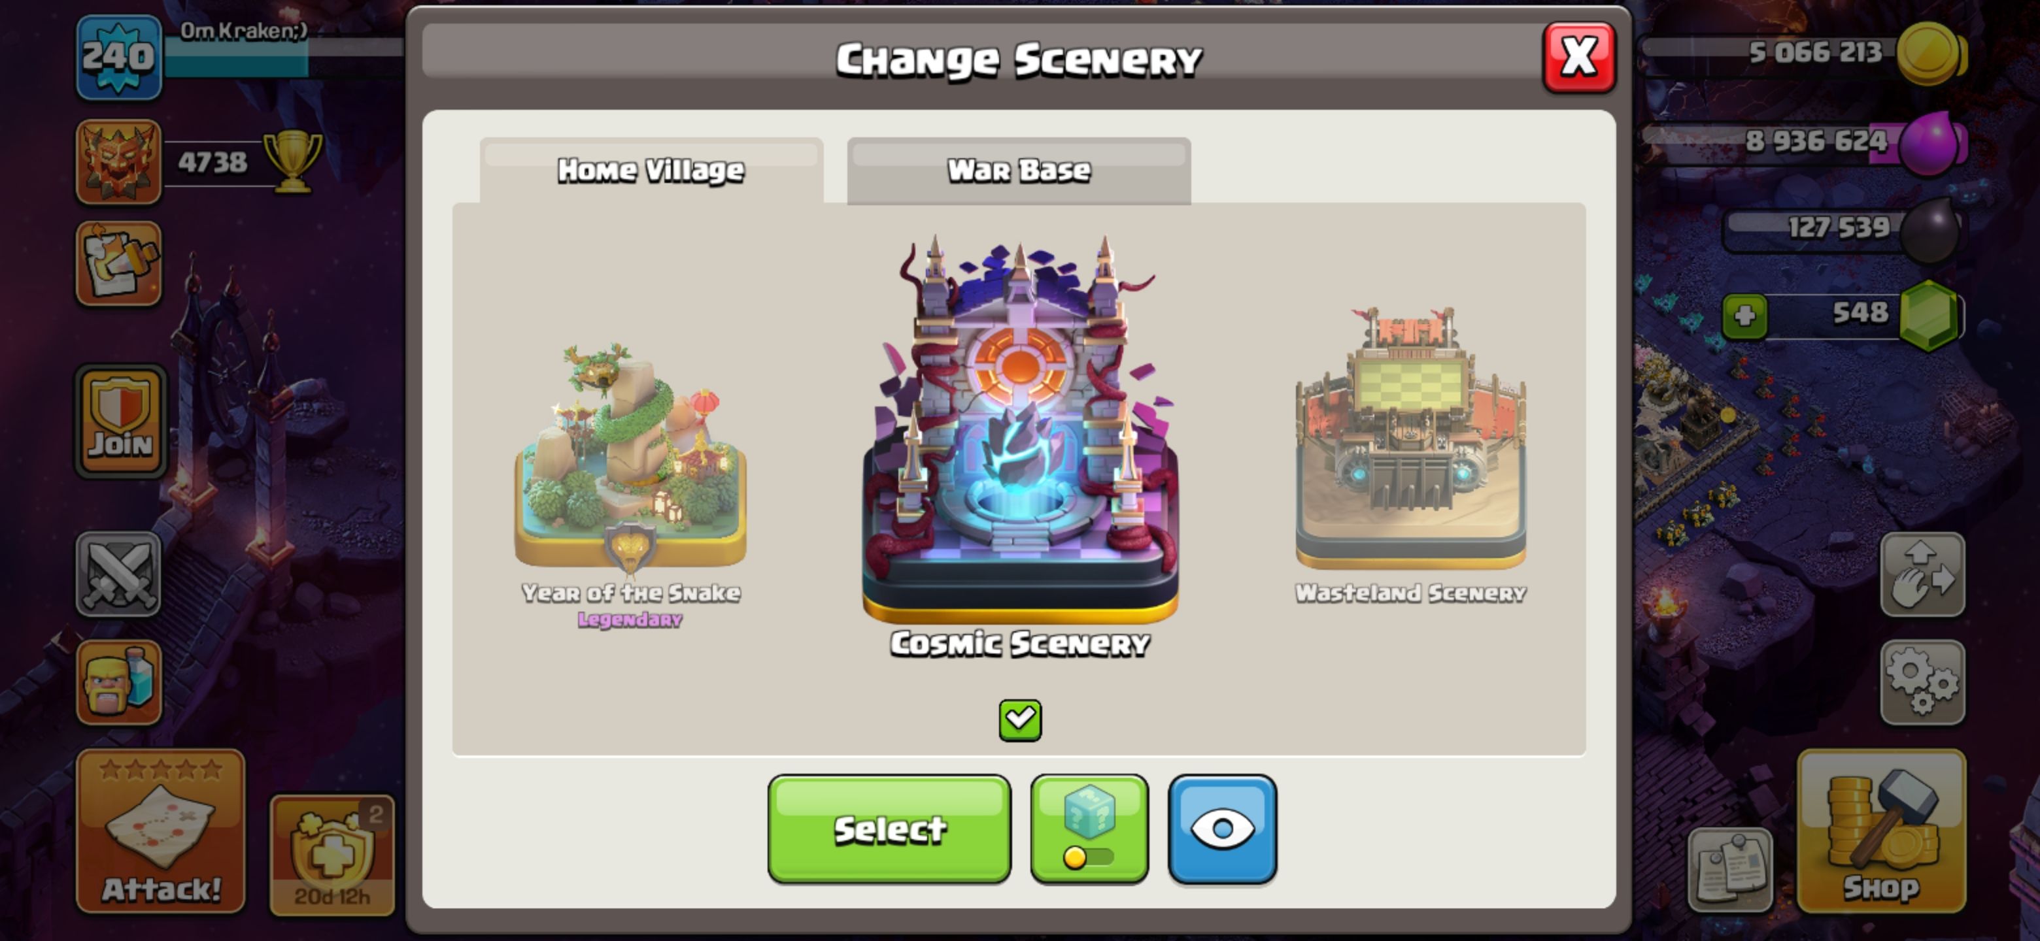Toggle the random scenery dice switch
Viewport: 2040px width, 941px height.
pyautogui.click(x=1089, y=829)
